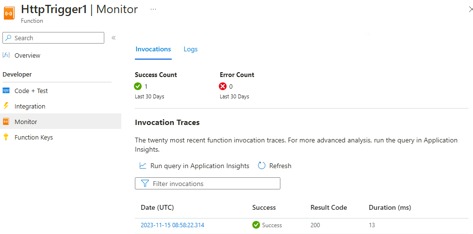Image resolution: width=473 pixels, height=234 pixels.
Task: Switch to the Logs tab
Action: (x=191, y=49)
